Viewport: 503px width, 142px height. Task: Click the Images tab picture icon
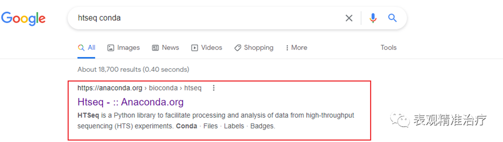pos(111,48)
